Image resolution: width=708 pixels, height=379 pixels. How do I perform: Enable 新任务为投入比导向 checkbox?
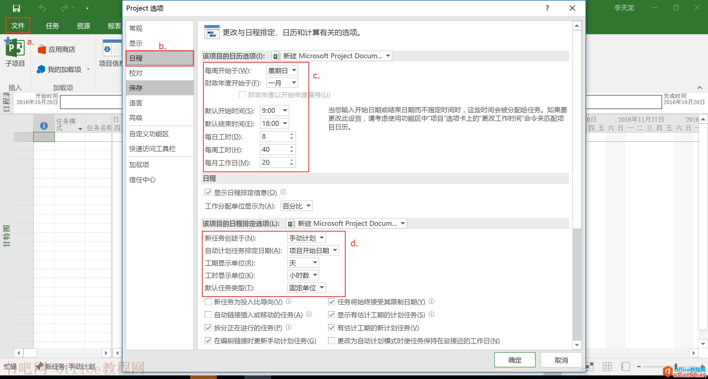tap(208, 302)
